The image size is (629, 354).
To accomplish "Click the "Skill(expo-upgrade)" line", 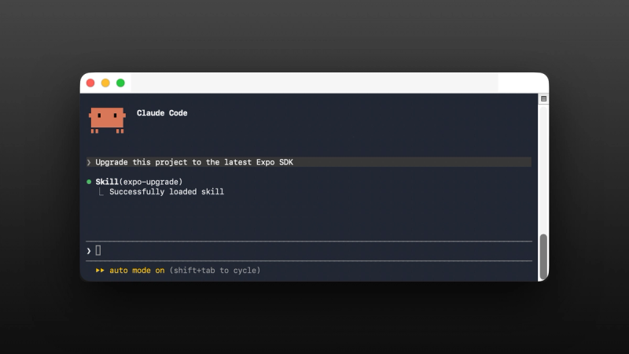I will tap(139, 182).
